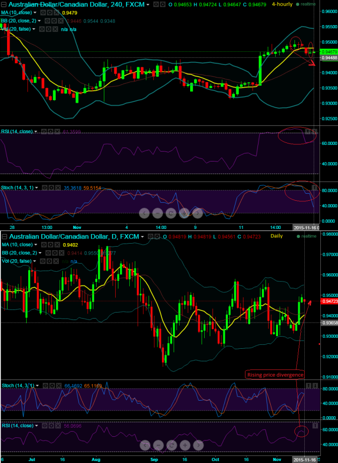The height and width of the screenshot is (463, 338).
Task: Hide the RSI line in the Daily chart pane
Action: click(44, 426)
